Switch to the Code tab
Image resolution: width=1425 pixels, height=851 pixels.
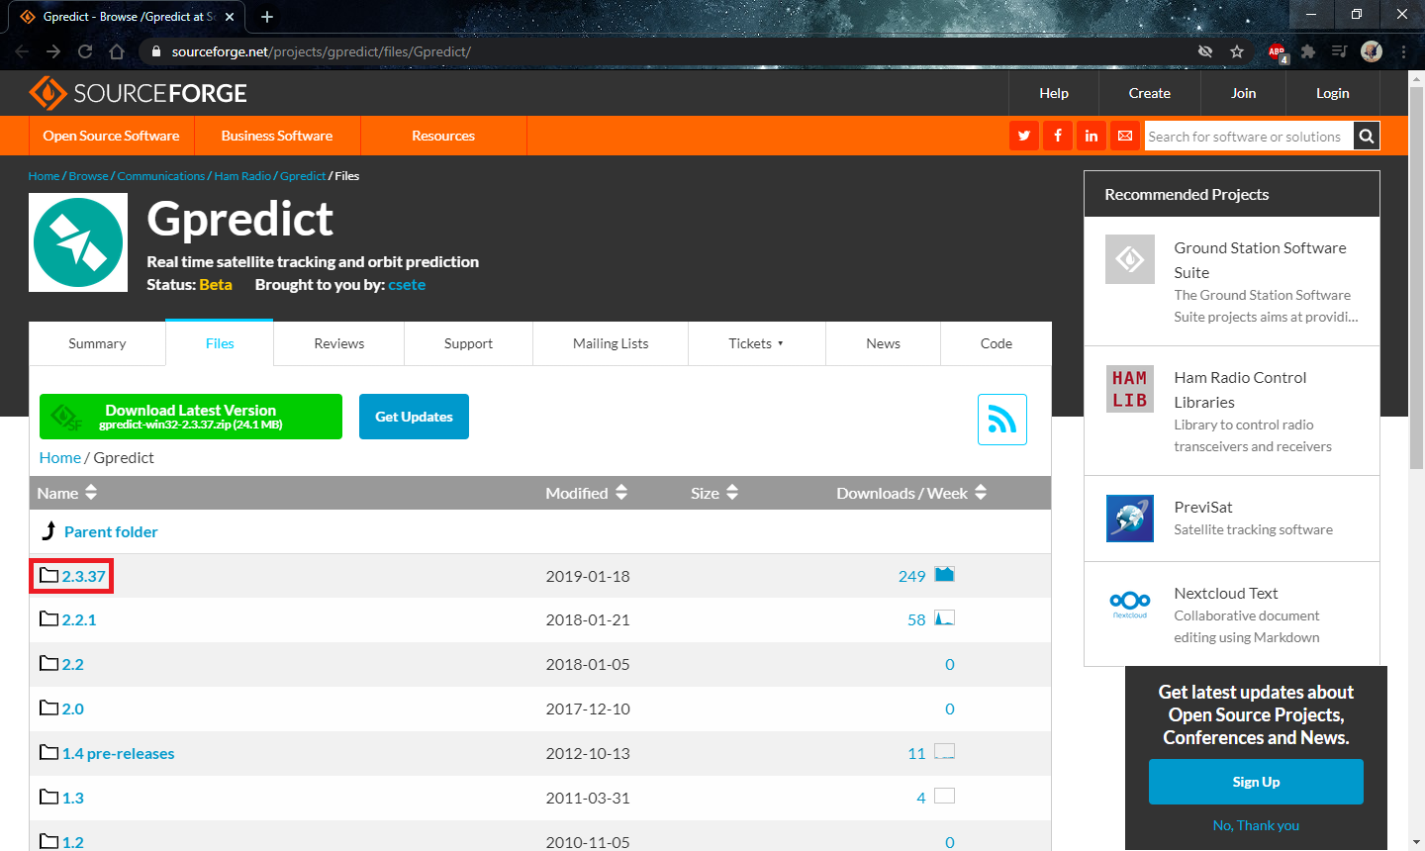(996, 343)
